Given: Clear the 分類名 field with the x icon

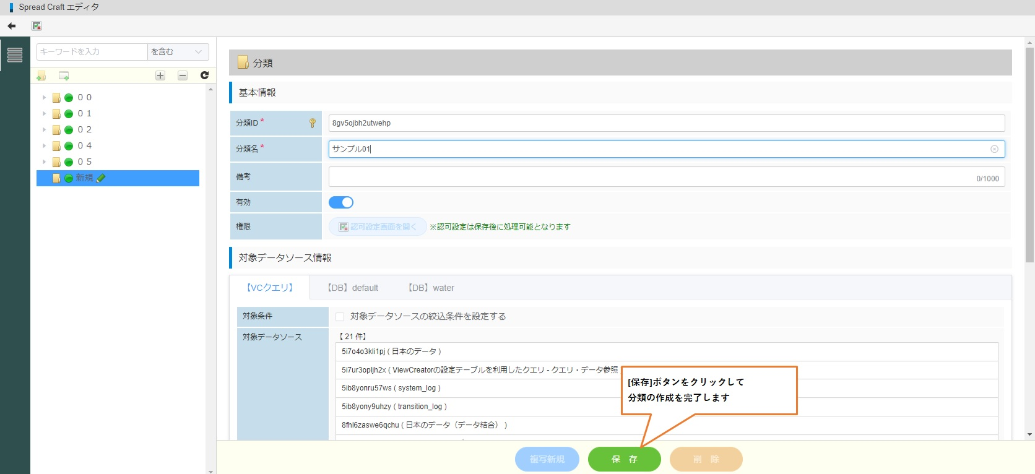Looking at the screenshot, I should point(994,149).
